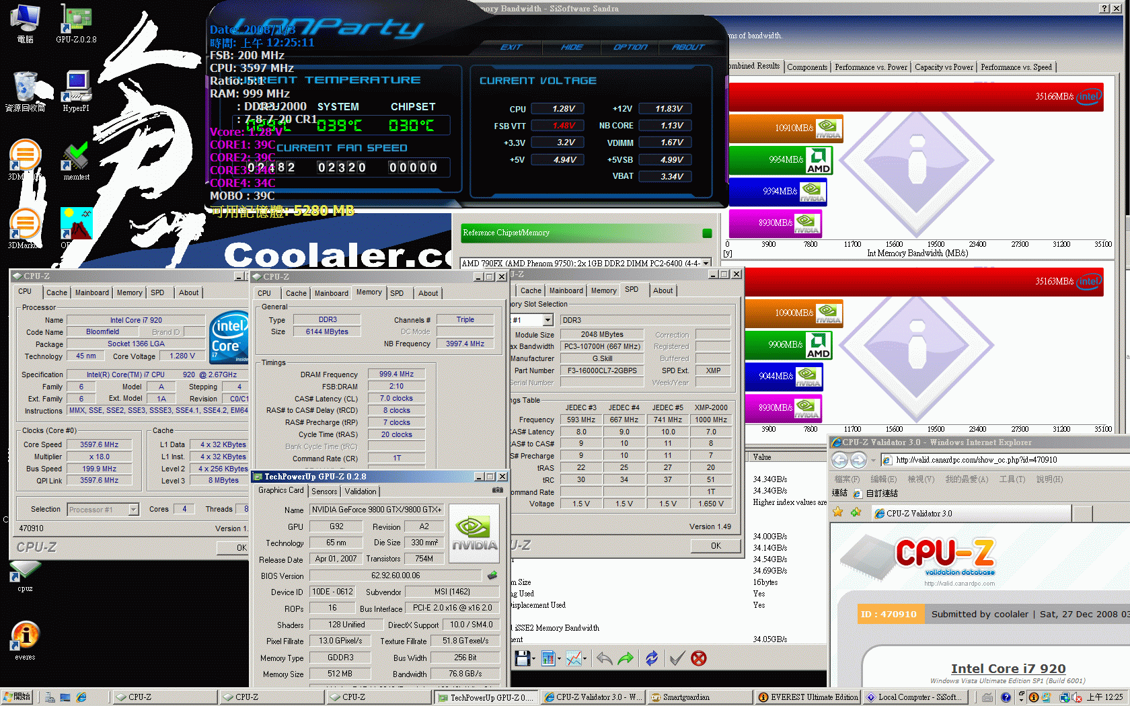Click EXIT in the LANParty Smartguardian window
The height and width of the screenshot is (706, 1130).
[511, 47]
